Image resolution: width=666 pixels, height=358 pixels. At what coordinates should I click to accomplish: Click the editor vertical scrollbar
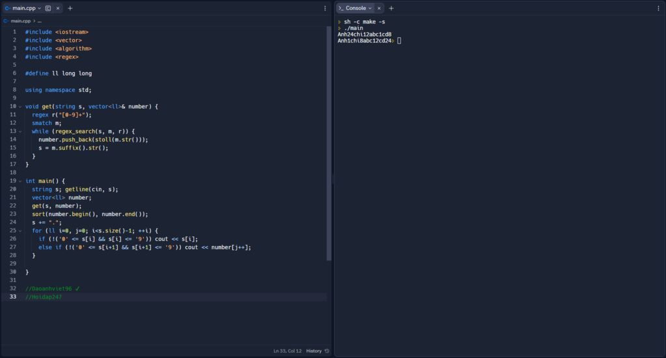[x=328, y=143]
